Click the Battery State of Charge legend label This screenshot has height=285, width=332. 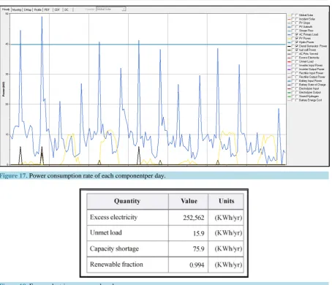pyautogui.click(x=312, y=85)
